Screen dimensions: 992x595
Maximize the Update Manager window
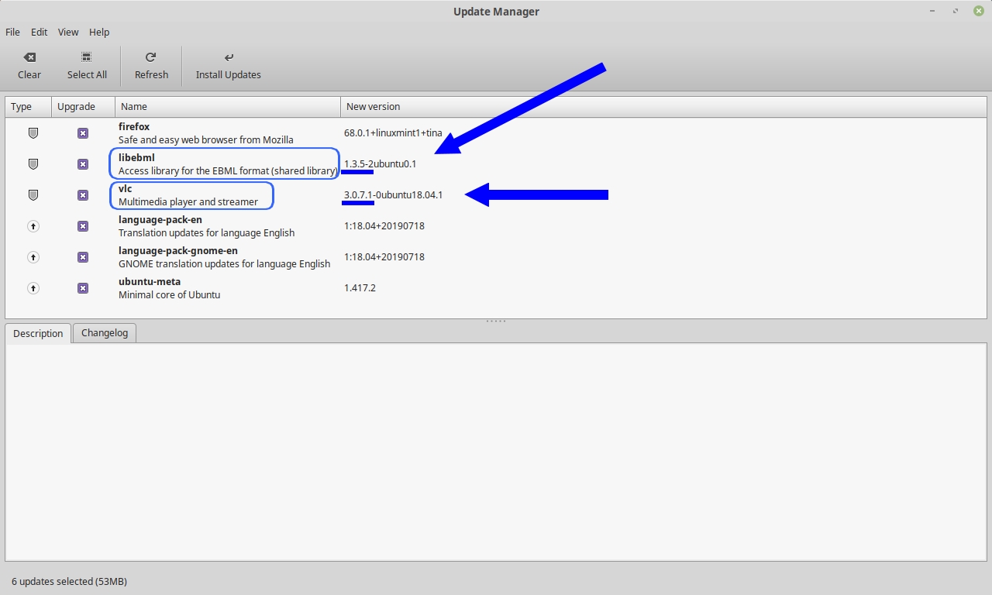(x=956, y=11)
